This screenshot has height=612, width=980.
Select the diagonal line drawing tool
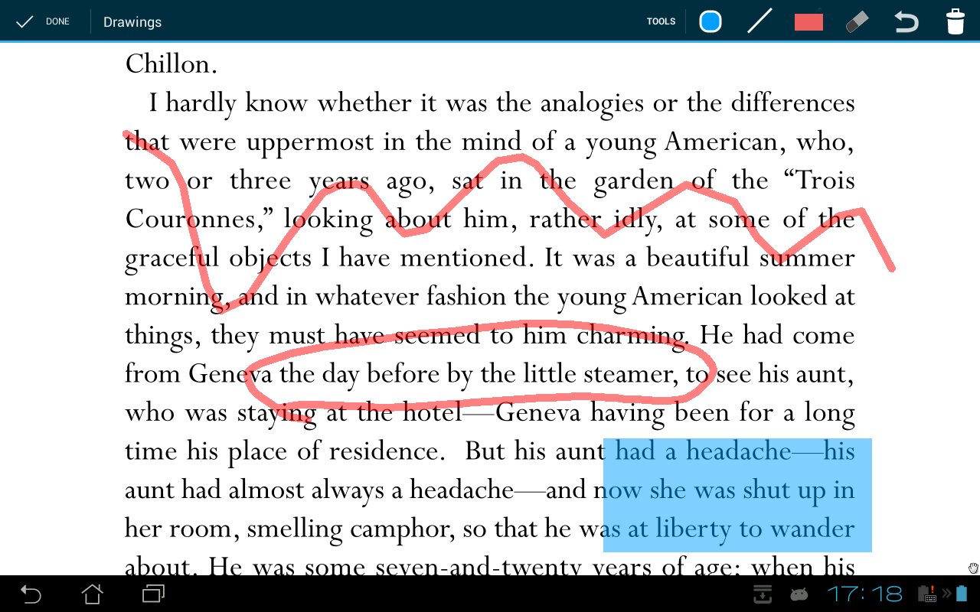click(759, 21)
